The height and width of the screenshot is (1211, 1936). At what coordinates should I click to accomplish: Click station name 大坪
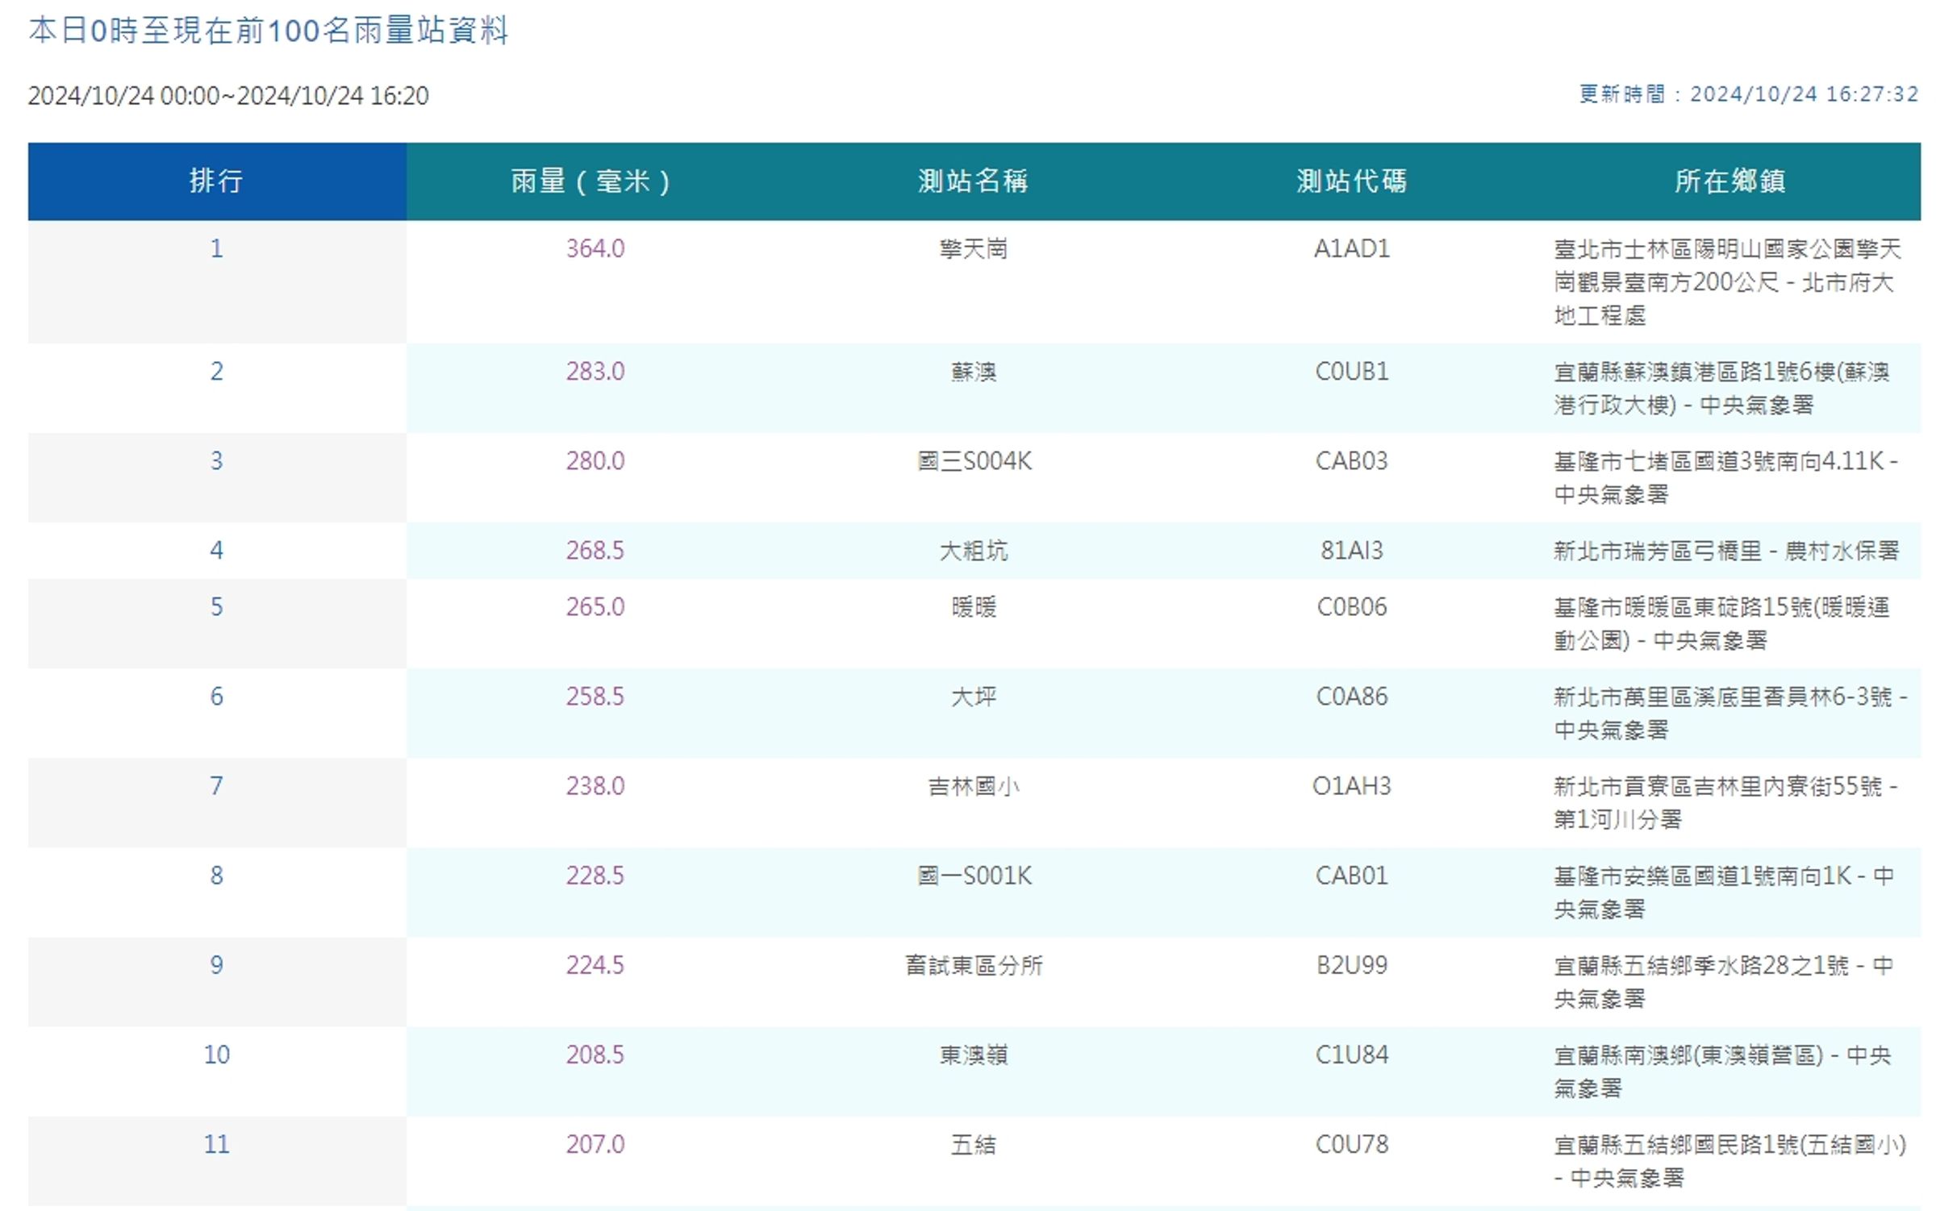pyautogui.click(x=974, y=696)
